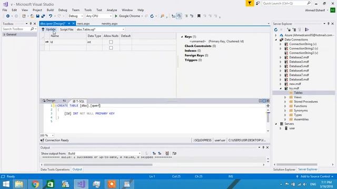This screenshot has width=337, height=189.
Task: Open the Build menu
Action: click(x=50, y=10)
